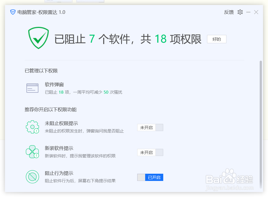Click the vertical scrollbar on the right
Screen dimensions: 268x197
coord(261,124)
